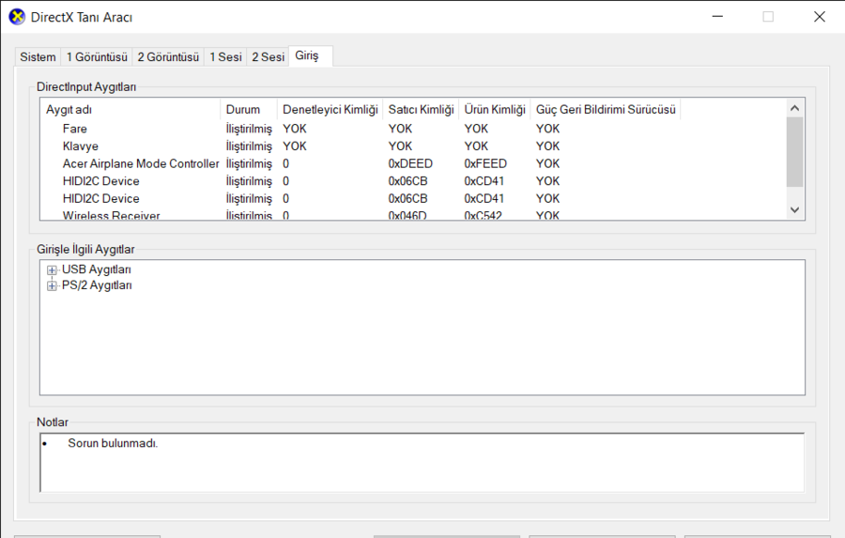Select Acer Airplane Mode Controller row
The image size is (845, 538).
140,163
